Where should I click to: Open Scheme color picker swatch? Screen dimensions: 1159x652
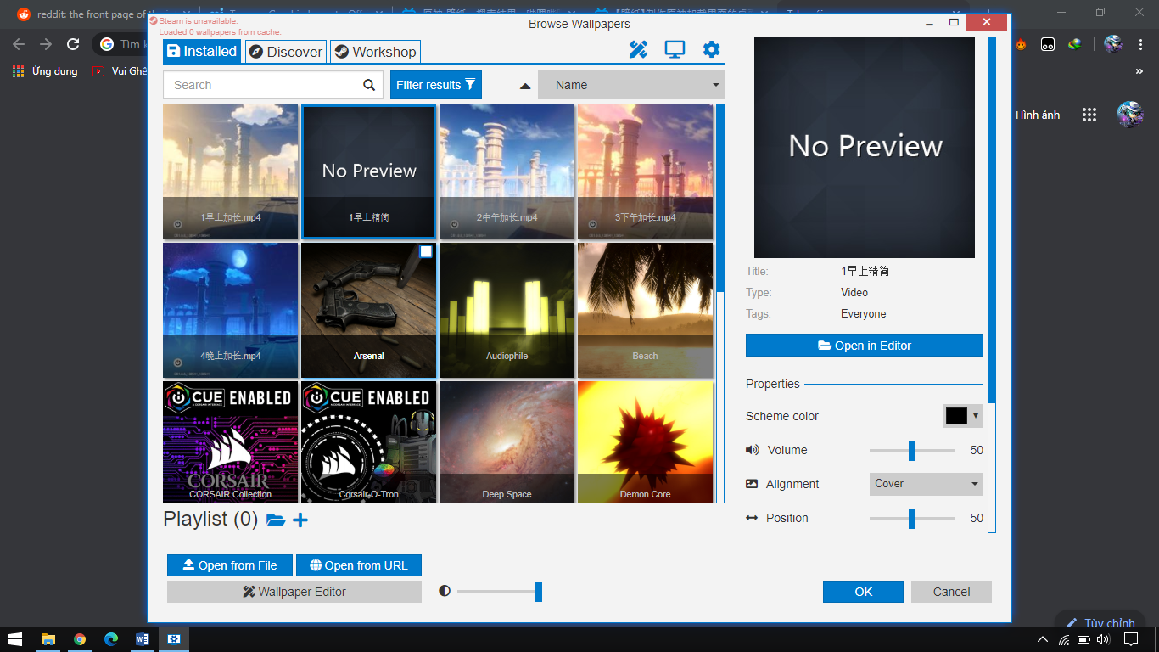coord(962,416)
